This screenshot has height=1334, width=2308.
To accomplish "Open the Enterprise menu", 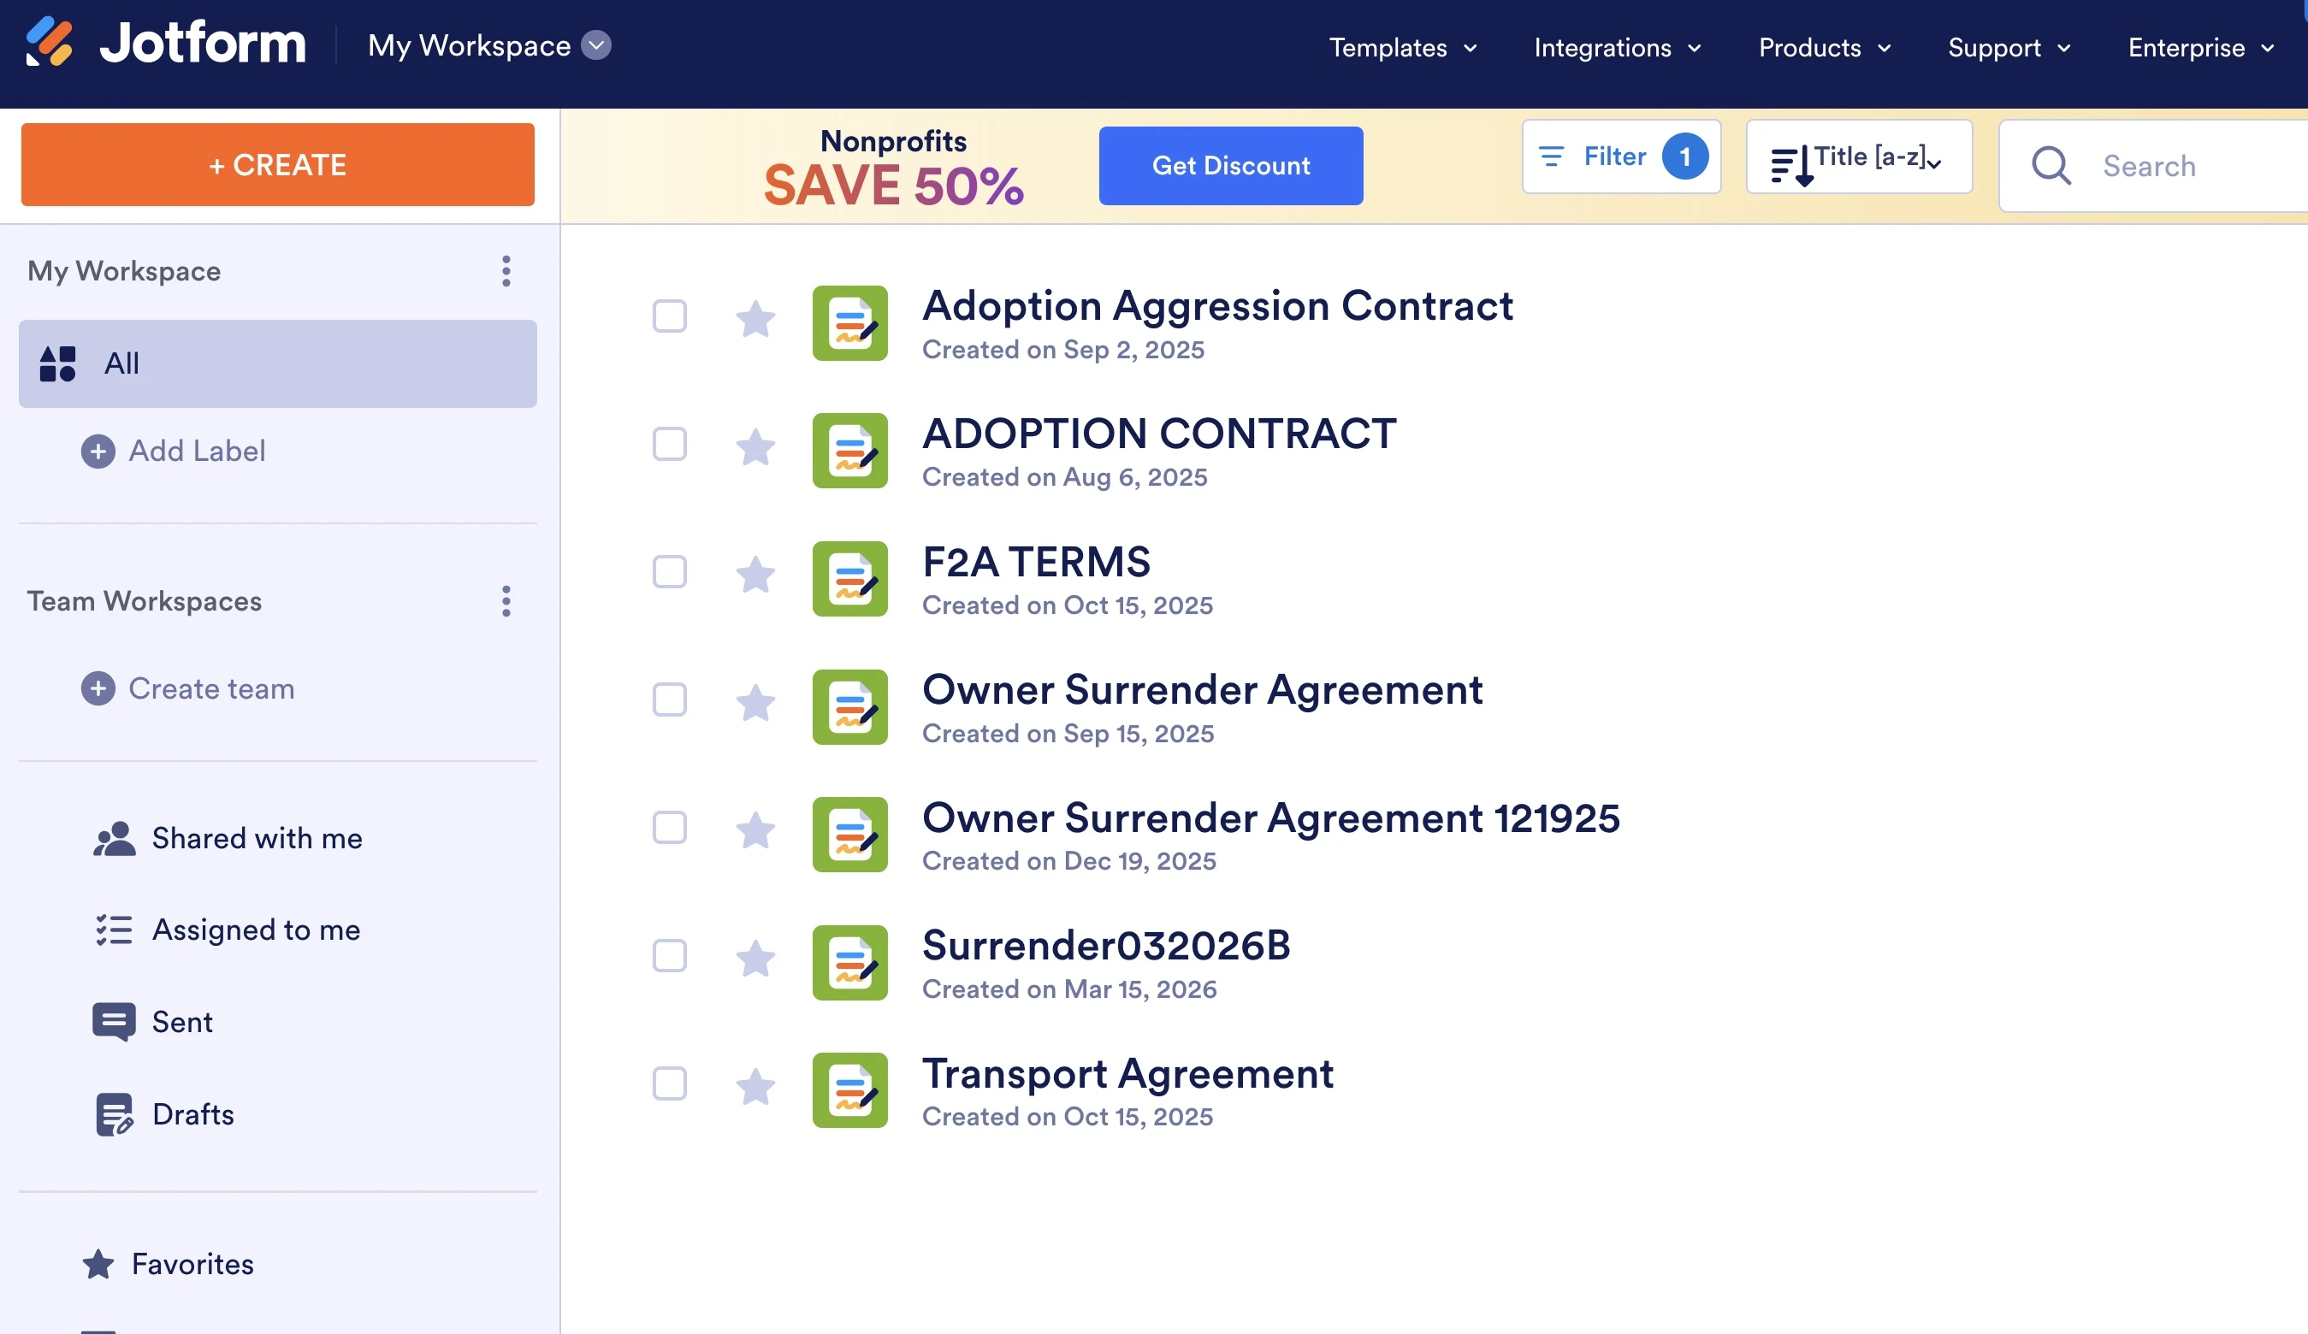I will tap(2199, 48).
